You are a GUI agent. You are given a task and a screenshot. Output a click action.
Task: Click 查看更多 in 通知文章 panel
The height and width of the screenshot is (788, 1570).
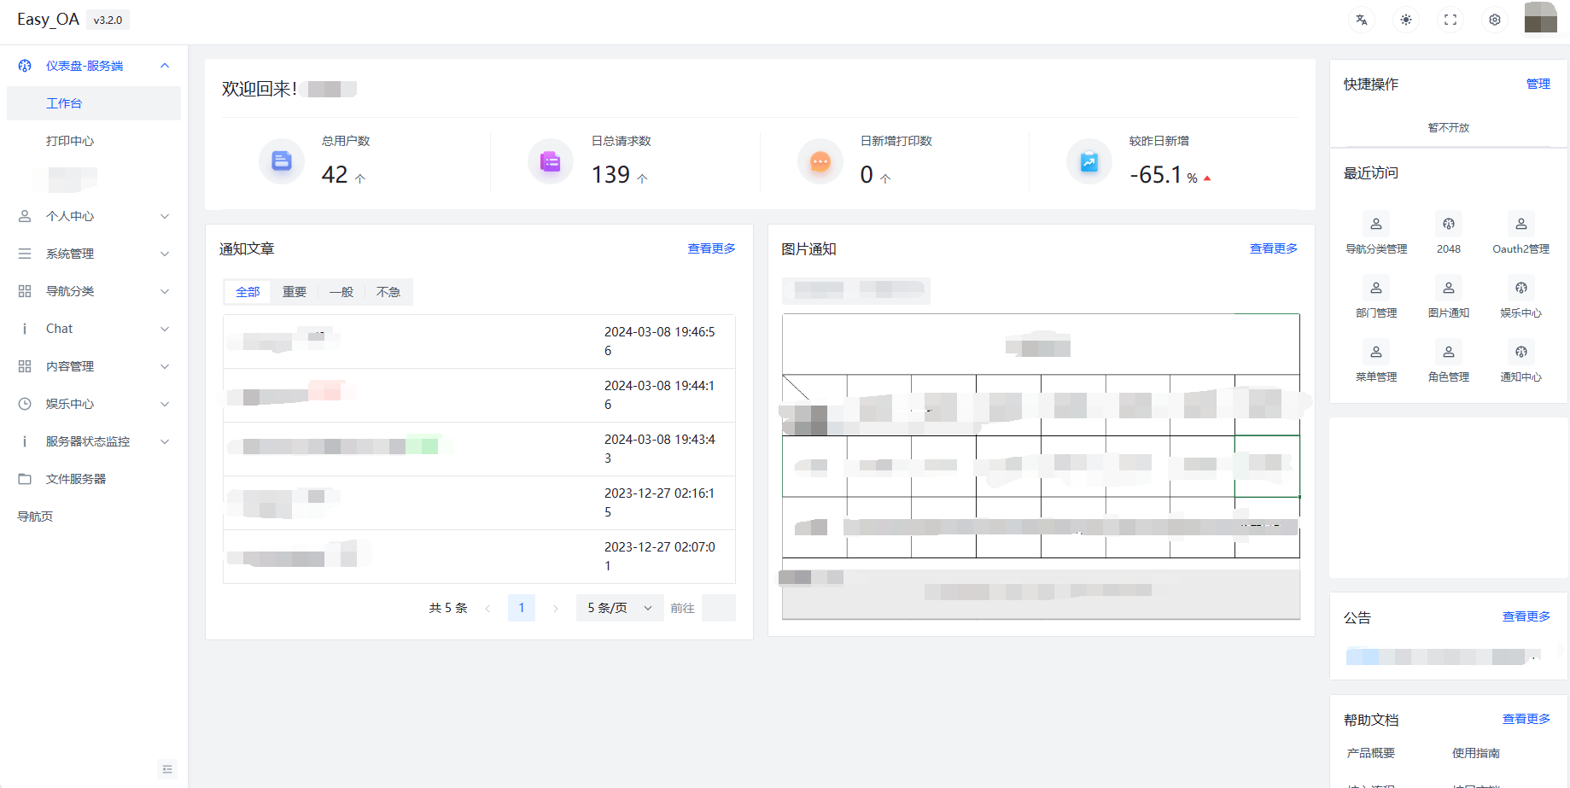[711, 248]
